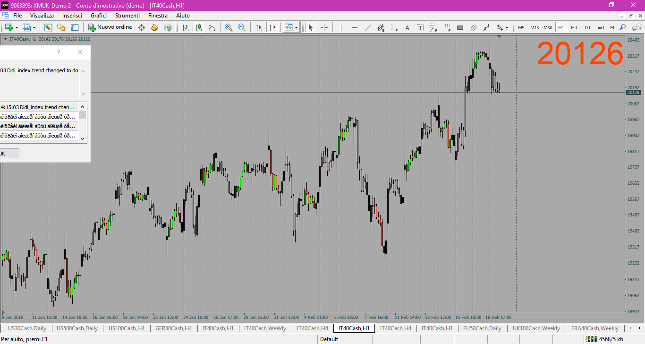Select the Andrews pitchfork tool
Viewport: 645px width, 344px height.
[x=487, y=27]
